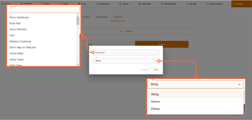The height and width of the screenshot is (120, 252).
Task: Click the bell icon beside Notifikasi
Action: coord(21,4)
